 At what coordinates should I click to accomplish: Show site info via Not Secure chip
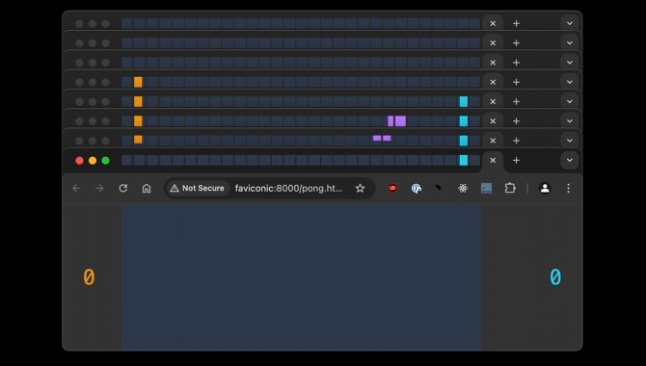[x=198, y=188]
